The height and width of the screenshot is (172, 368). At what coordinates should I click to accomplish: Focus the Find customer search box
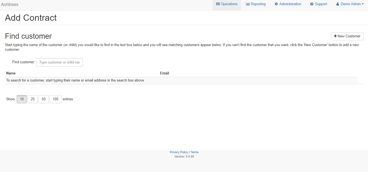(59, 62)
